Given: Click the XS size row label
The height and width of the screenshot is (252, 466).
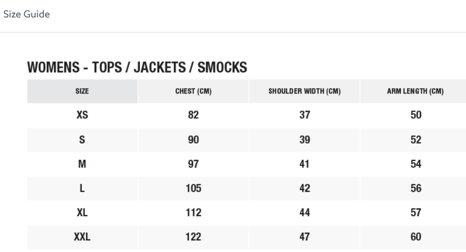Looking at the screenshot, I should (x=82, y=115).
